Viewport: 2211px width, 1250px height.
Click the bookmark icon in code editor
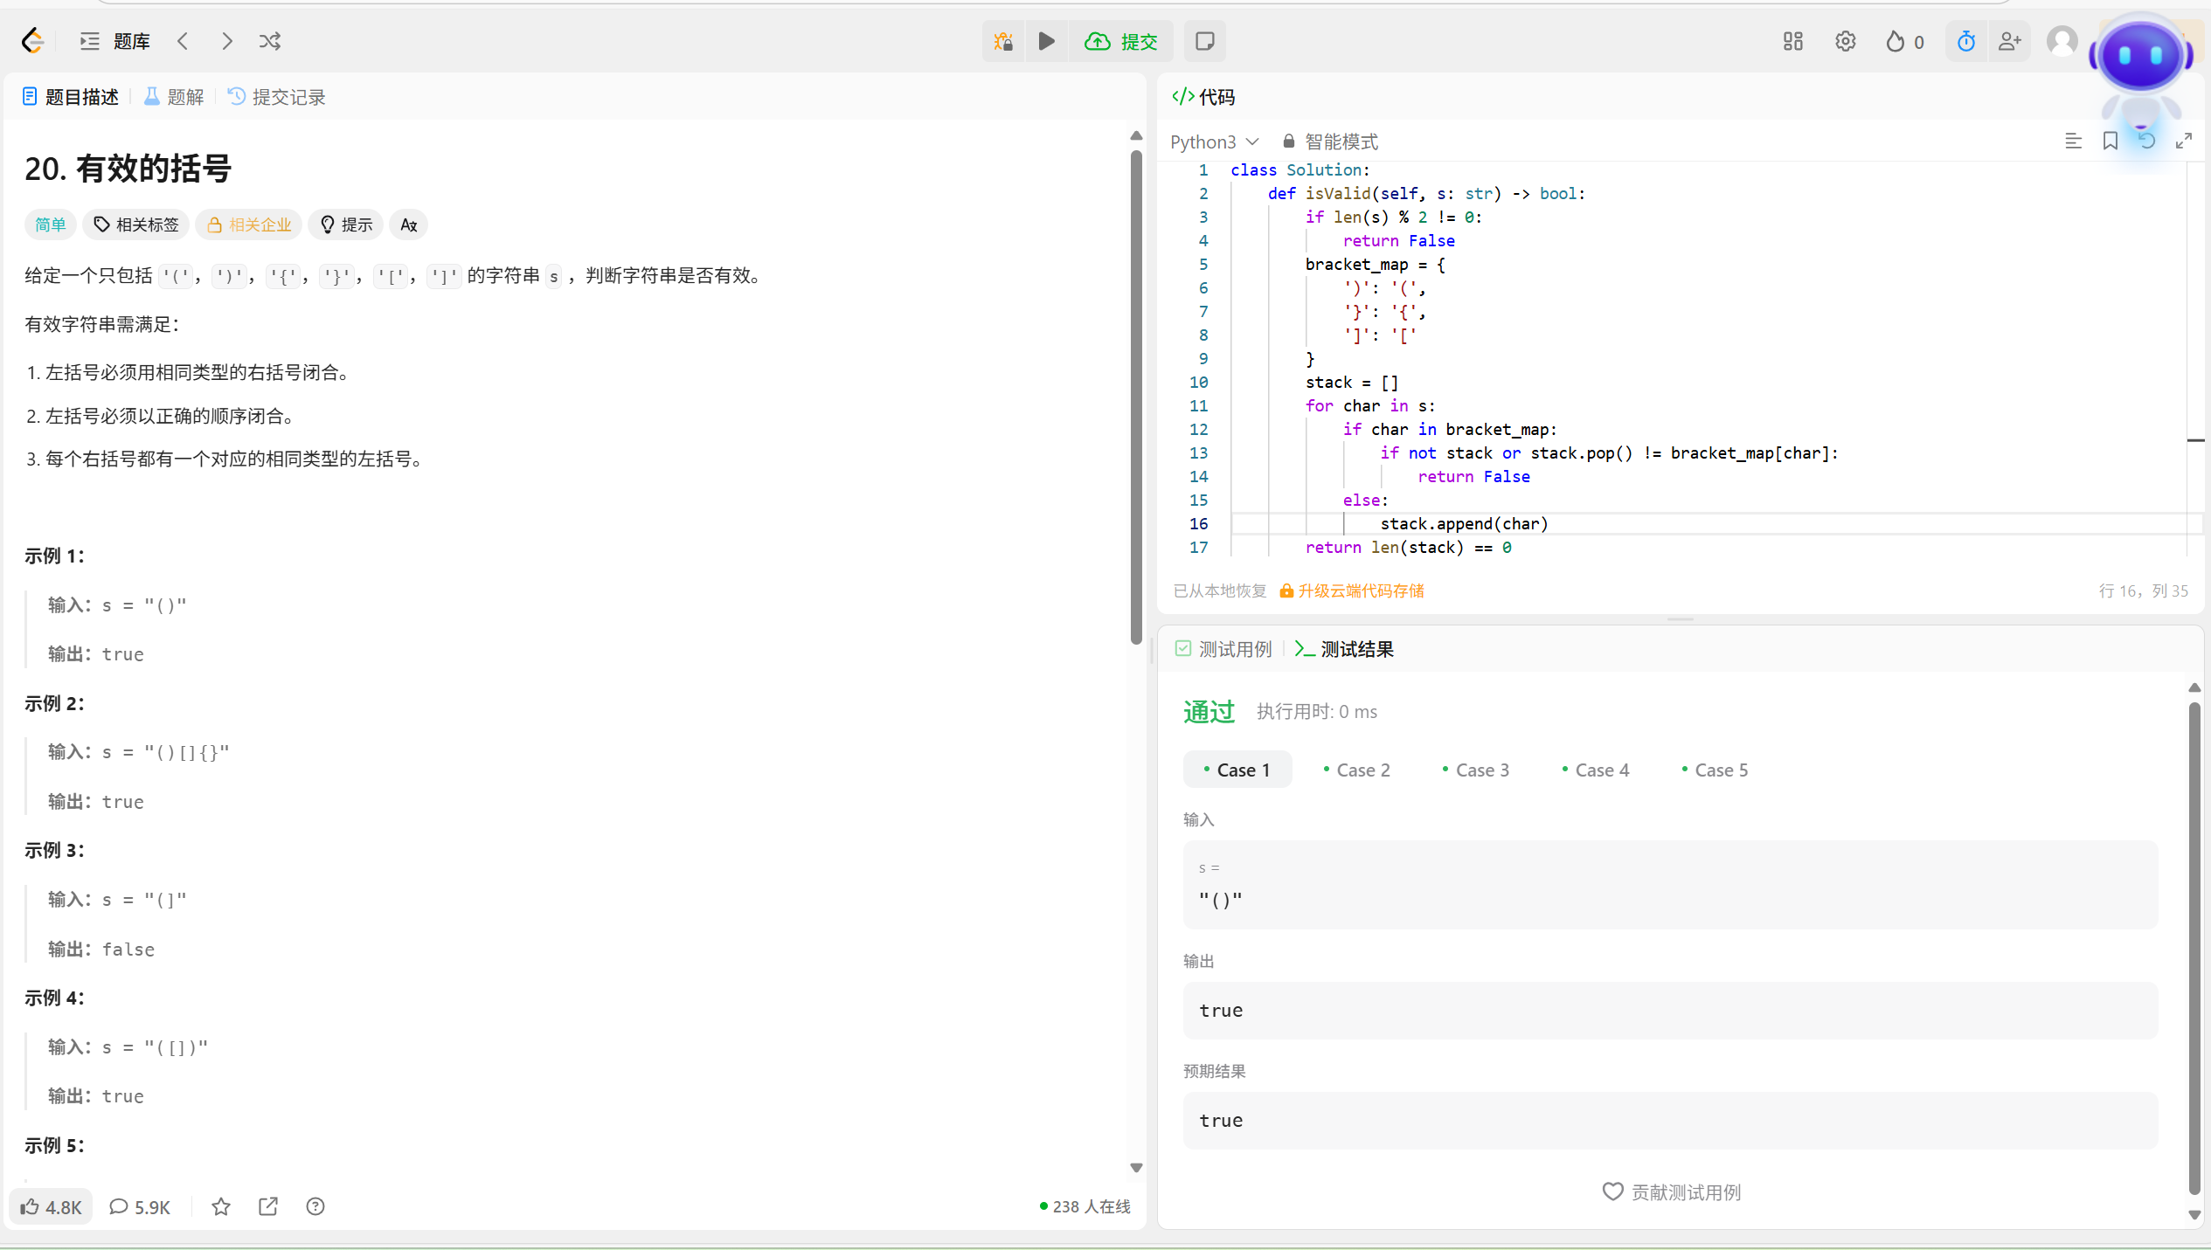point(2110,141)
